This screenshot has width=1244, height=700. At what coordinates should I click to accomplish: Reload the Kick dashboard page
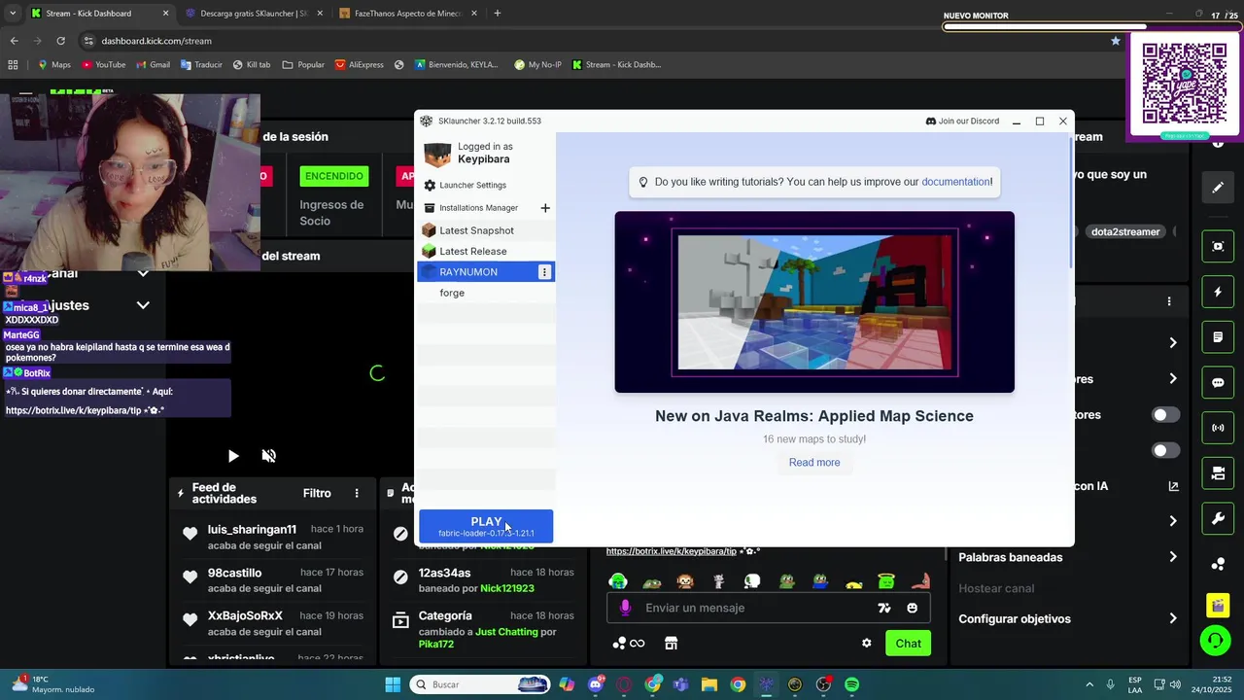click(x=60, y=41)
